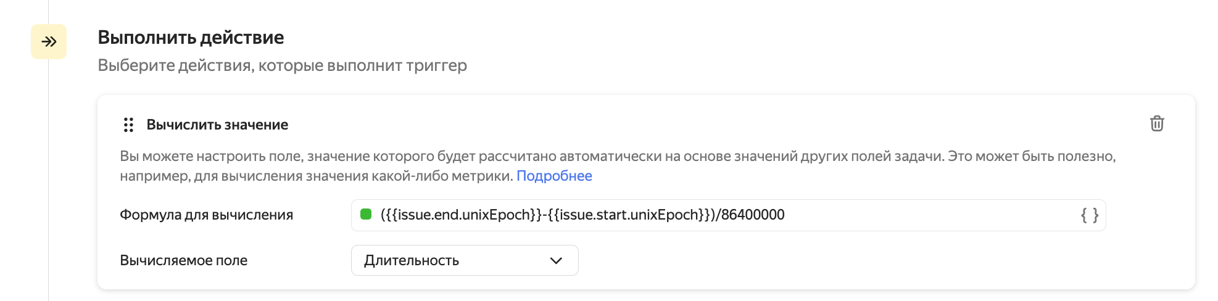Click subtitle "Выберите действия, которые выполнит триггер"
This screenshot has width=1218, height=301.
click(x=282, y=65)
